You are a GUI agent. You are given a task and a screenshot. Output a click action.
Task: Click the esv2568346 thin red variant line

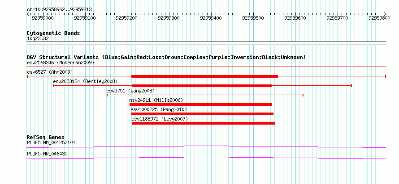(x=206, y=67)
